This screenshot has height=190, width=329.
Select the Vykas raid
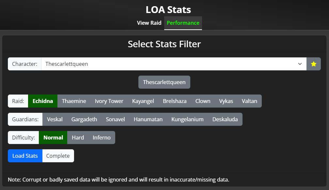(x=226, y=101)
